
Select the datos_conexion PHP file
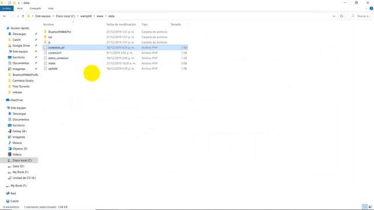pyautogui.click(x=115, y=58)
